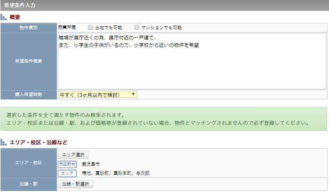The height and width of the screenshot is (192, 329).
Task: Click the 沿線・駅 row label
Action: [x=29, y=184]
